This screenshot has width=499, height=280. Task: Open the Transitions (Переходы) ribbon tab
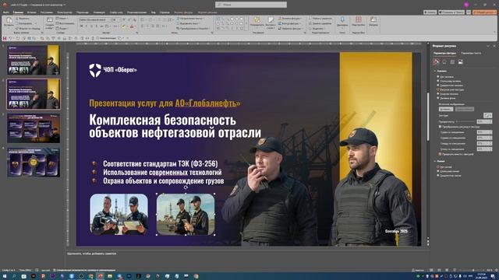(x=83, y=12)
